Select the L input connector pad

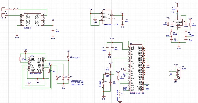(3, 9)
